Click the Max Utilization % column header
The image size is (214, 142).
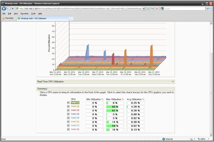coord(115,99)
